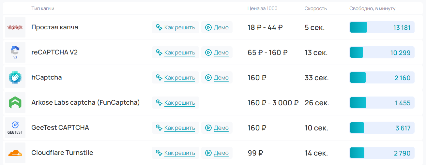Launch the Демо for reCAPTCHA V2

tap(221, 52)
